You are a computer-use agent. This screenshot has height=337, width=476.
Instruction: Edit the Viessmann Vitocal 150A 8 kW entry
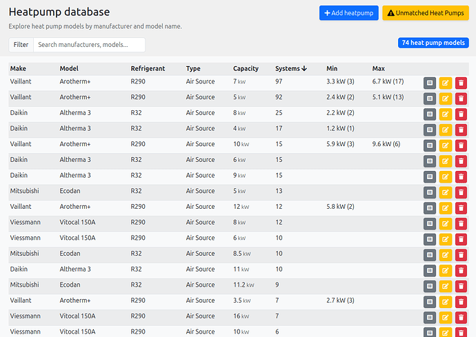[445, 223]
